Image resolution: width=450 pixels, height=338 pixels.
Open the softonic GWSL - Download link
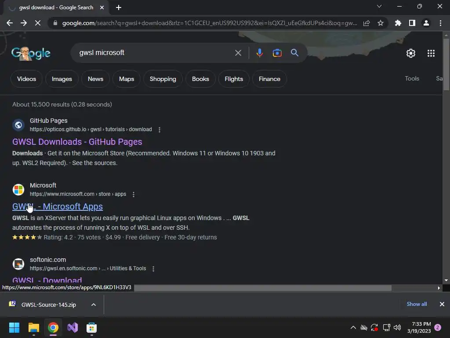pyautogui.click(x=47, y=280)
